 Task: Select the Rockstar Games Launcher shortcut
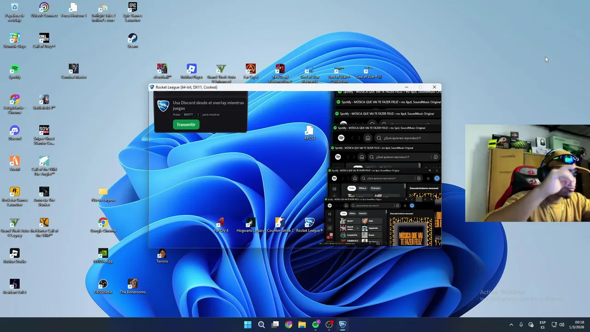[14, 196]
